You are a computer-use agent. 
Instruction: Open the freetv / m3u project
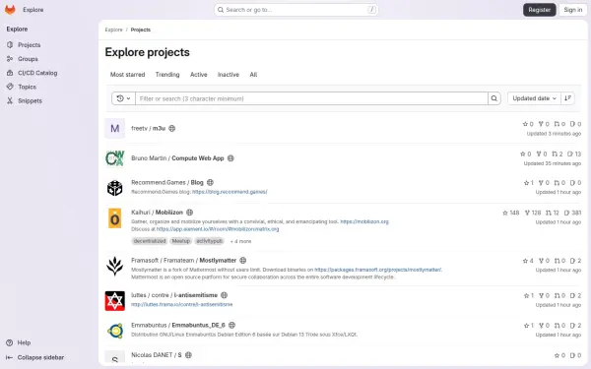click(148, 128)
